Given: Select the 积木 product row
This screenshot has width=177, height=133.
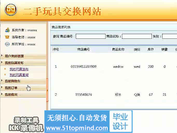Looking at the screenshot, I should point(118,94).
